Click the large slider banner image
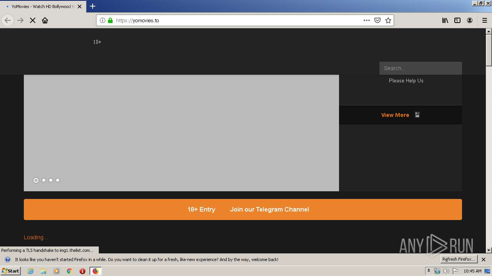This screenshot has height=276, width=492. [181, 133]
